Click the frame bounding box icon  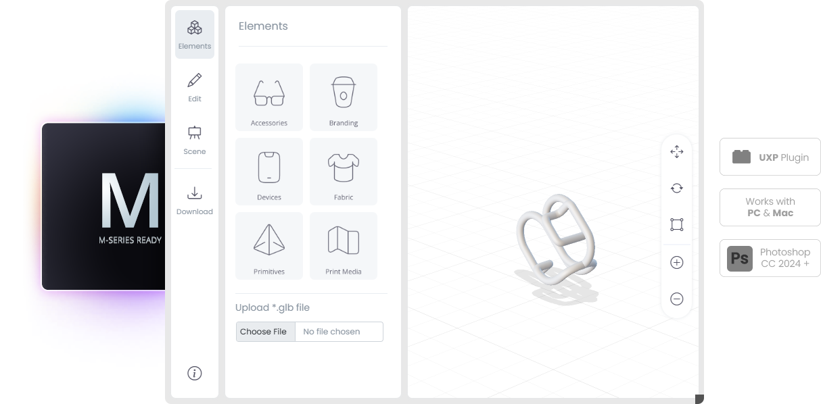tap(677, 224)
